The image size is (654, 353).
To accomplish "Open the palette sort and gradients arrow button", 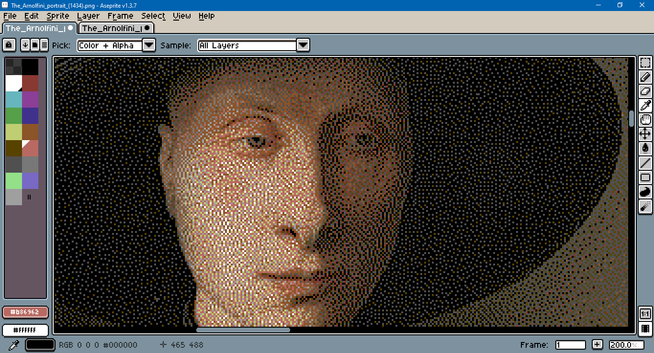I will [25, 45].
